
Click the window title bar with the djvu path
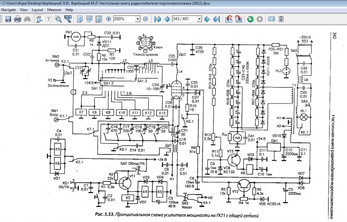173,3
